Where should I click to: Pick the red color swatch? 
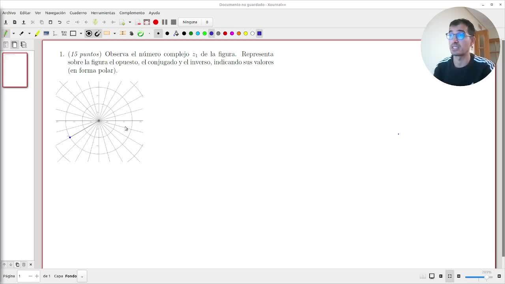tap(225, 34)
